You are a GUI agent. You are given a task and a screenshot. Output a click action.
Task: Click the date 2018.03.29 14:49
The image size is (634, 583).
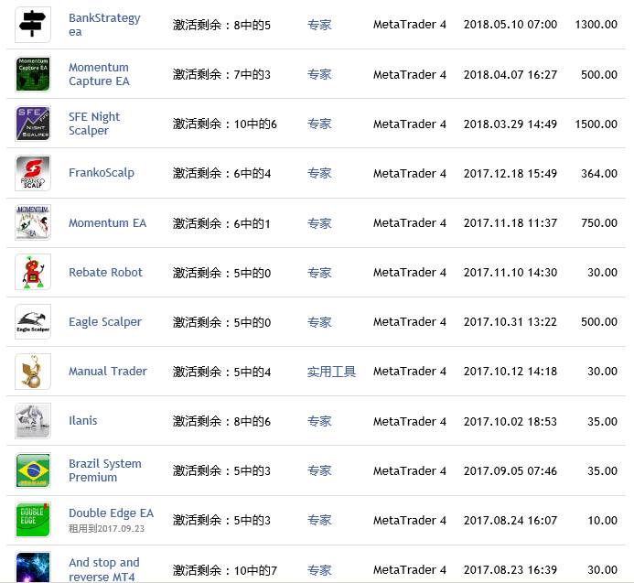[510, 124]
